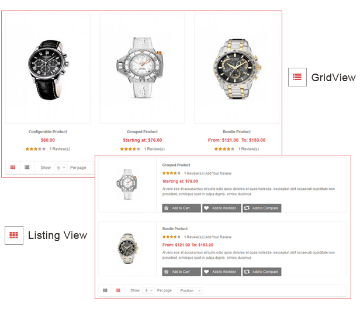Add Bundle Product to Cart
The width and height of the screenshot is (360, 309).
tap(181, 272)
